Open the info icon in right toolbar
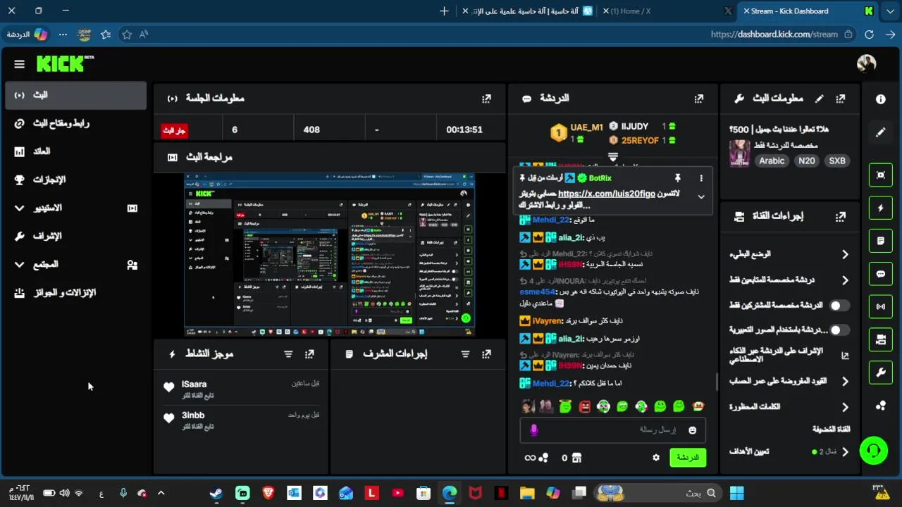The height and width of the screenshot is (507, 902). point(881,99)
